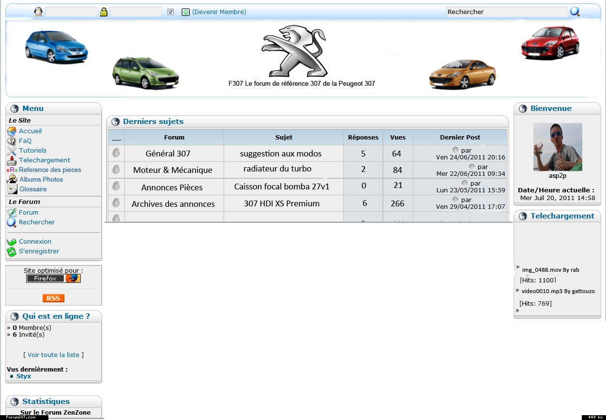Click the search magnifier icon

(x=575, y=12)
